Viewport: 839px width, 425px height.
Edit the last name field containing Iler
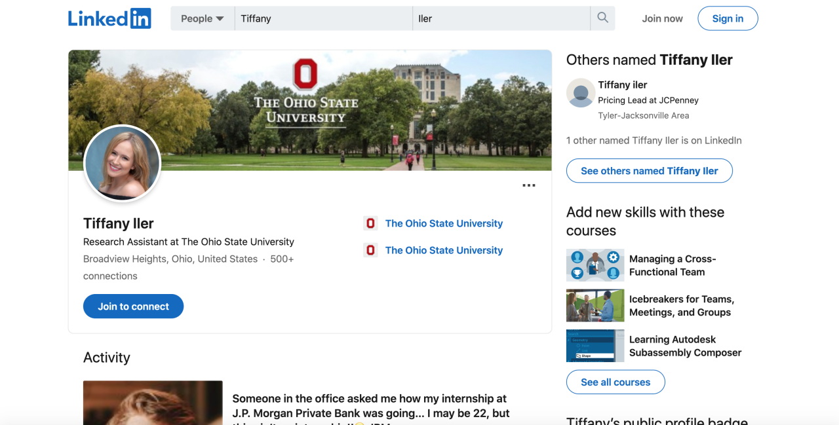click(x=501, y=18)
